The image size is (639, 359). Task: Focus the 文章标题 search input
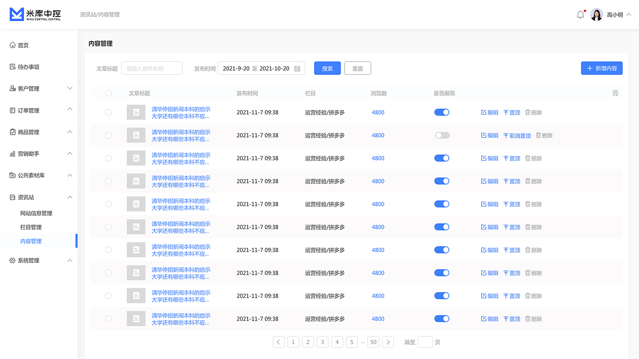(152, 68)
